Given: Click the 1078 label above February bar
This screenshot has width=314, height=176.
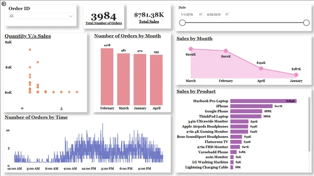Looking at the screenshot, I should point(107,45).
